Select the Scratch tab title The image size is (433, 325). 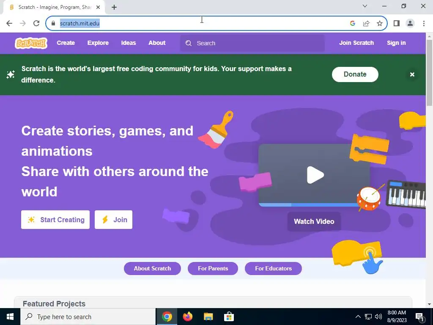pos(55,7)
